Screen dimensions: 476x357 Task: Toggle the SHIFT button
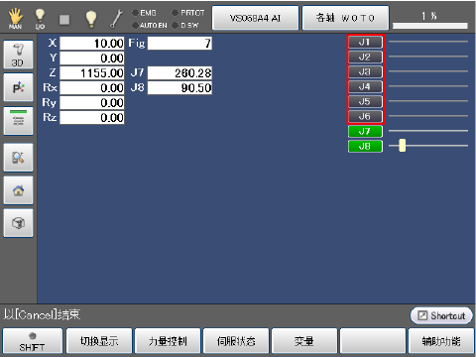click(x=32, y=341)
